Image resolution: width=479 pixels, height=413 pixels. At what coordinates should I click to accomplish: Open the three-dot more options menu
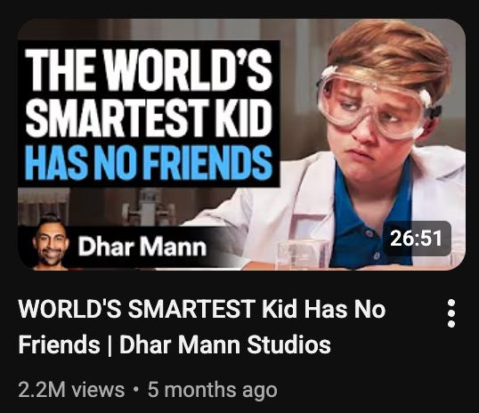coord(451,313)
